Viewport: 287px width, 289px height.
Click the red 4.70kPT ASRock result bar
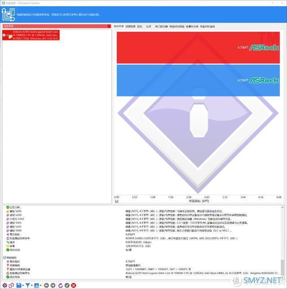tap(198, 48)
